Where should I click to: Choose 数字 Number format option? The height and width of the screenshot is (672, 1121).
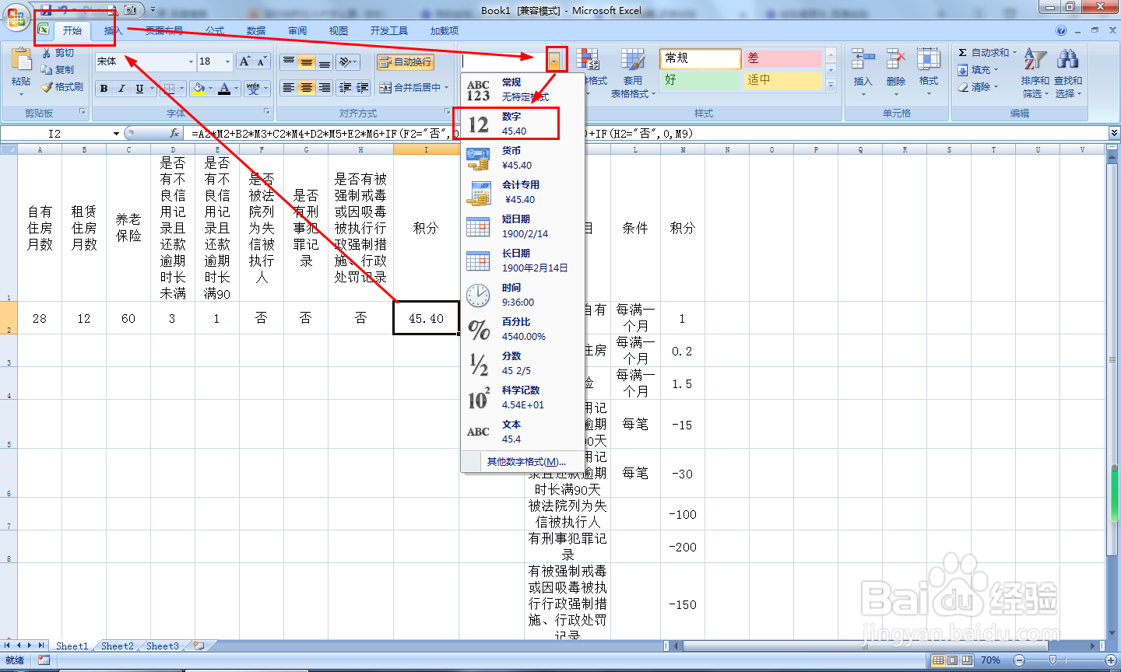click(x=522, y=124)
